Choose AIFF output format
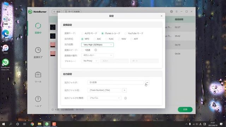This screenshot has height=127, width=226. (x=131, y=39)
